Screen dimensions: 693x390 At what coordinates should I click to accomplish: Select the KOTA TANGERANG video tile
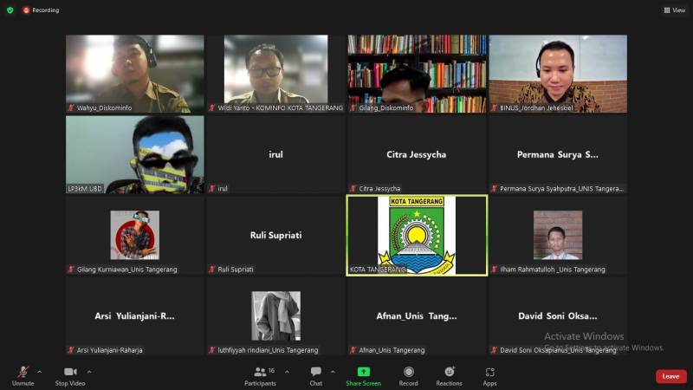[417, 235]
